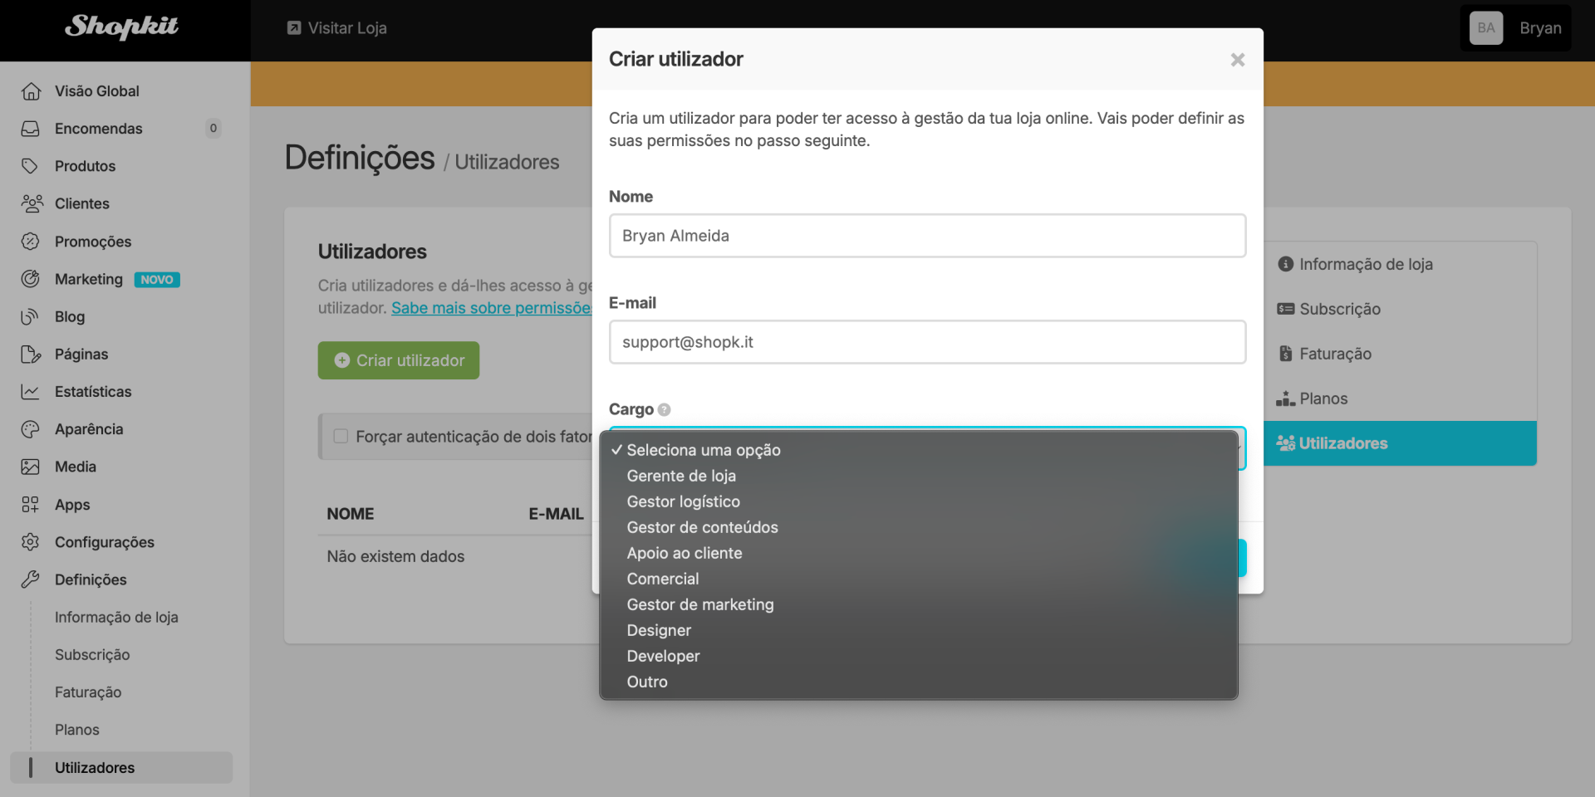Viewport: 1595px width, 797px height.
Task: Click the Produtos tag icon
Action: (31, 166)
